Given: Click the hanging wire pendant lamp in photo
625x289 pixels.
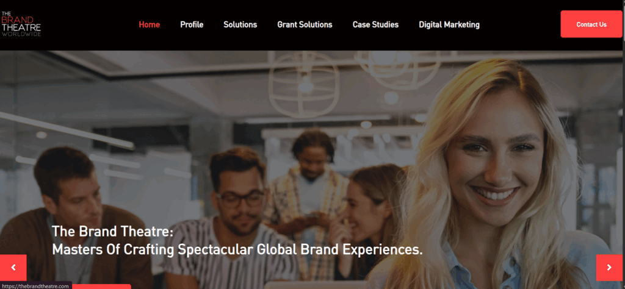Looking at the screenshot, I should (304, 84).
